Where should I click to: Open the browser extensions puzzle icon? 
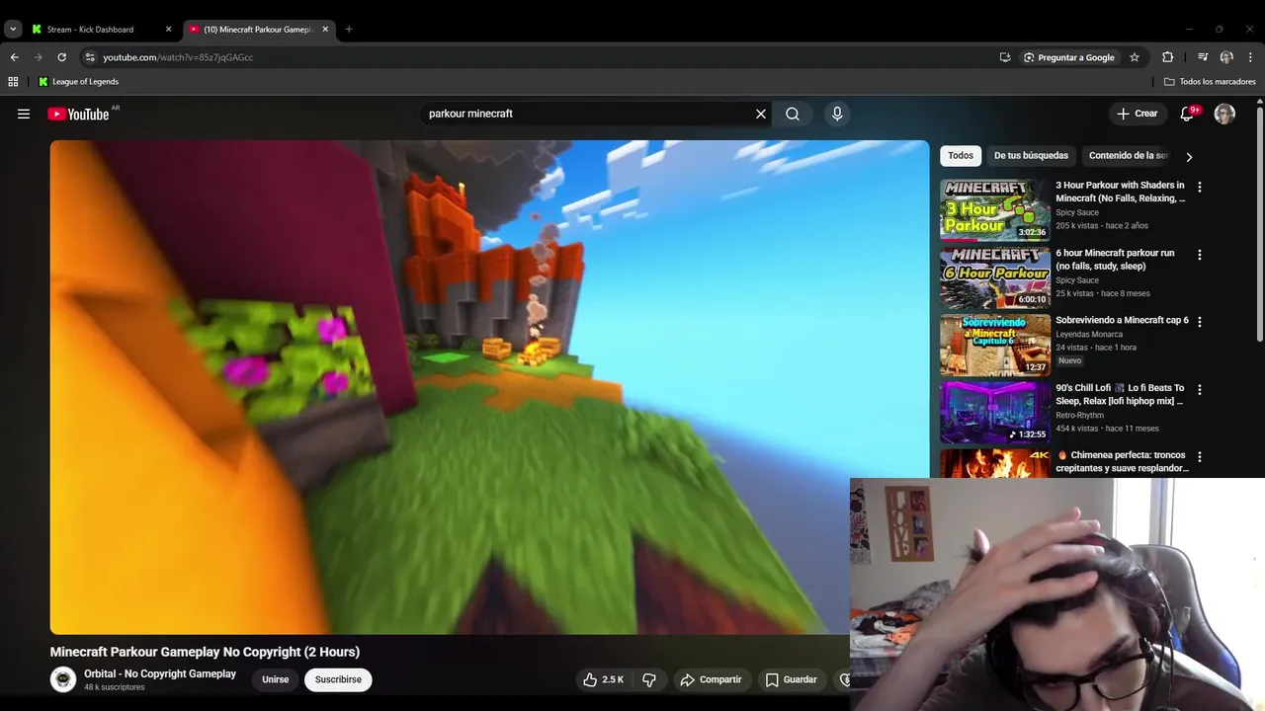[x=1167, y=57]
